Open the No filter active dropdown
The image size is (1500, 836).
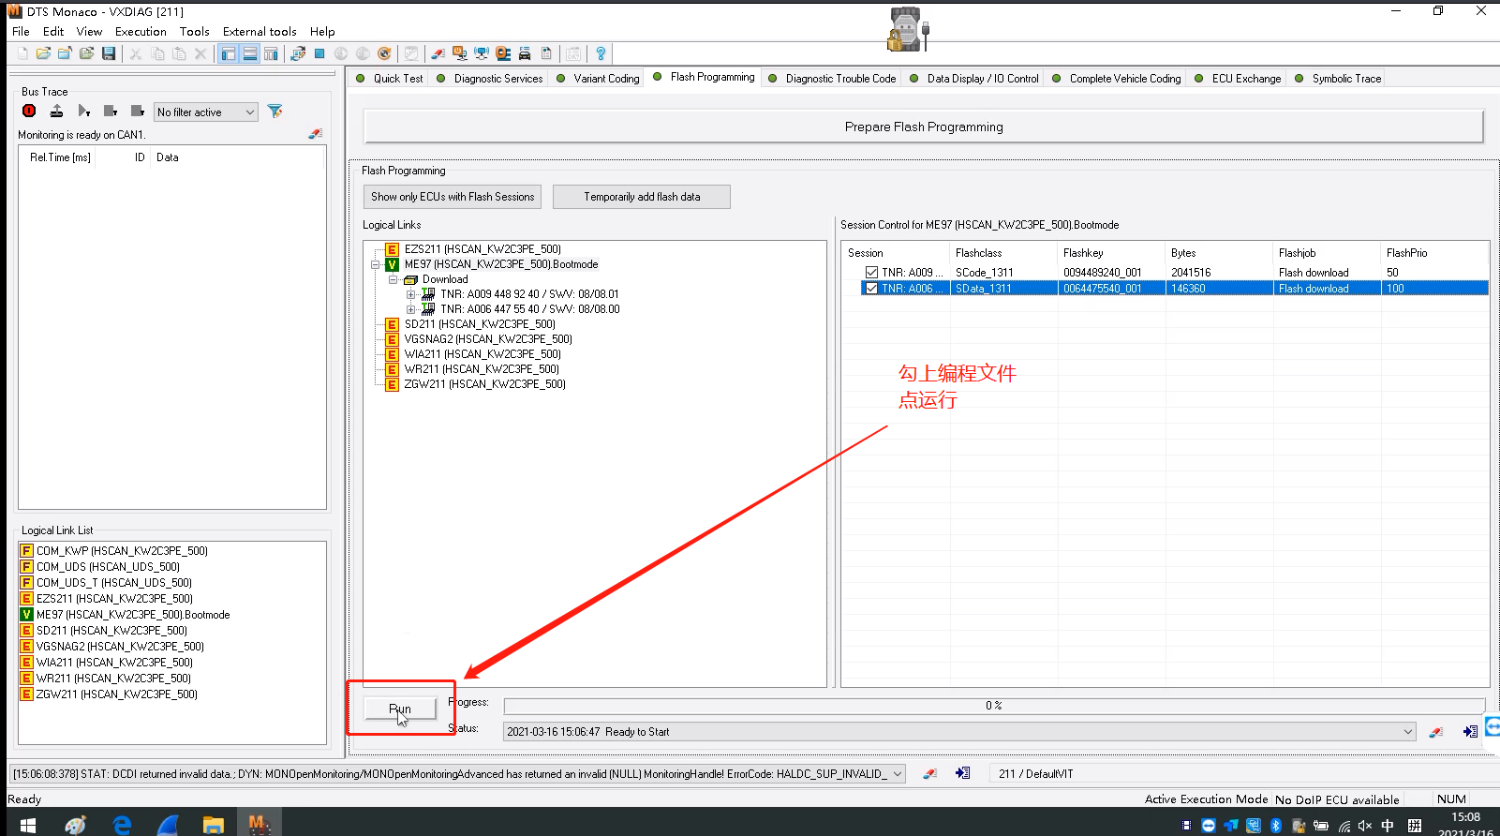coord(206,112)
